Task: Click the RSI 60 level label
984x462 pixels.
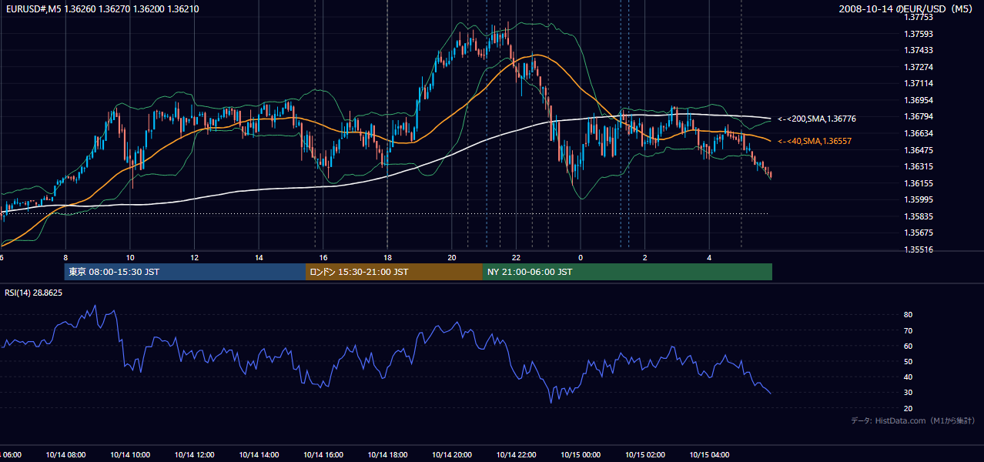Action: click(908, 346)
